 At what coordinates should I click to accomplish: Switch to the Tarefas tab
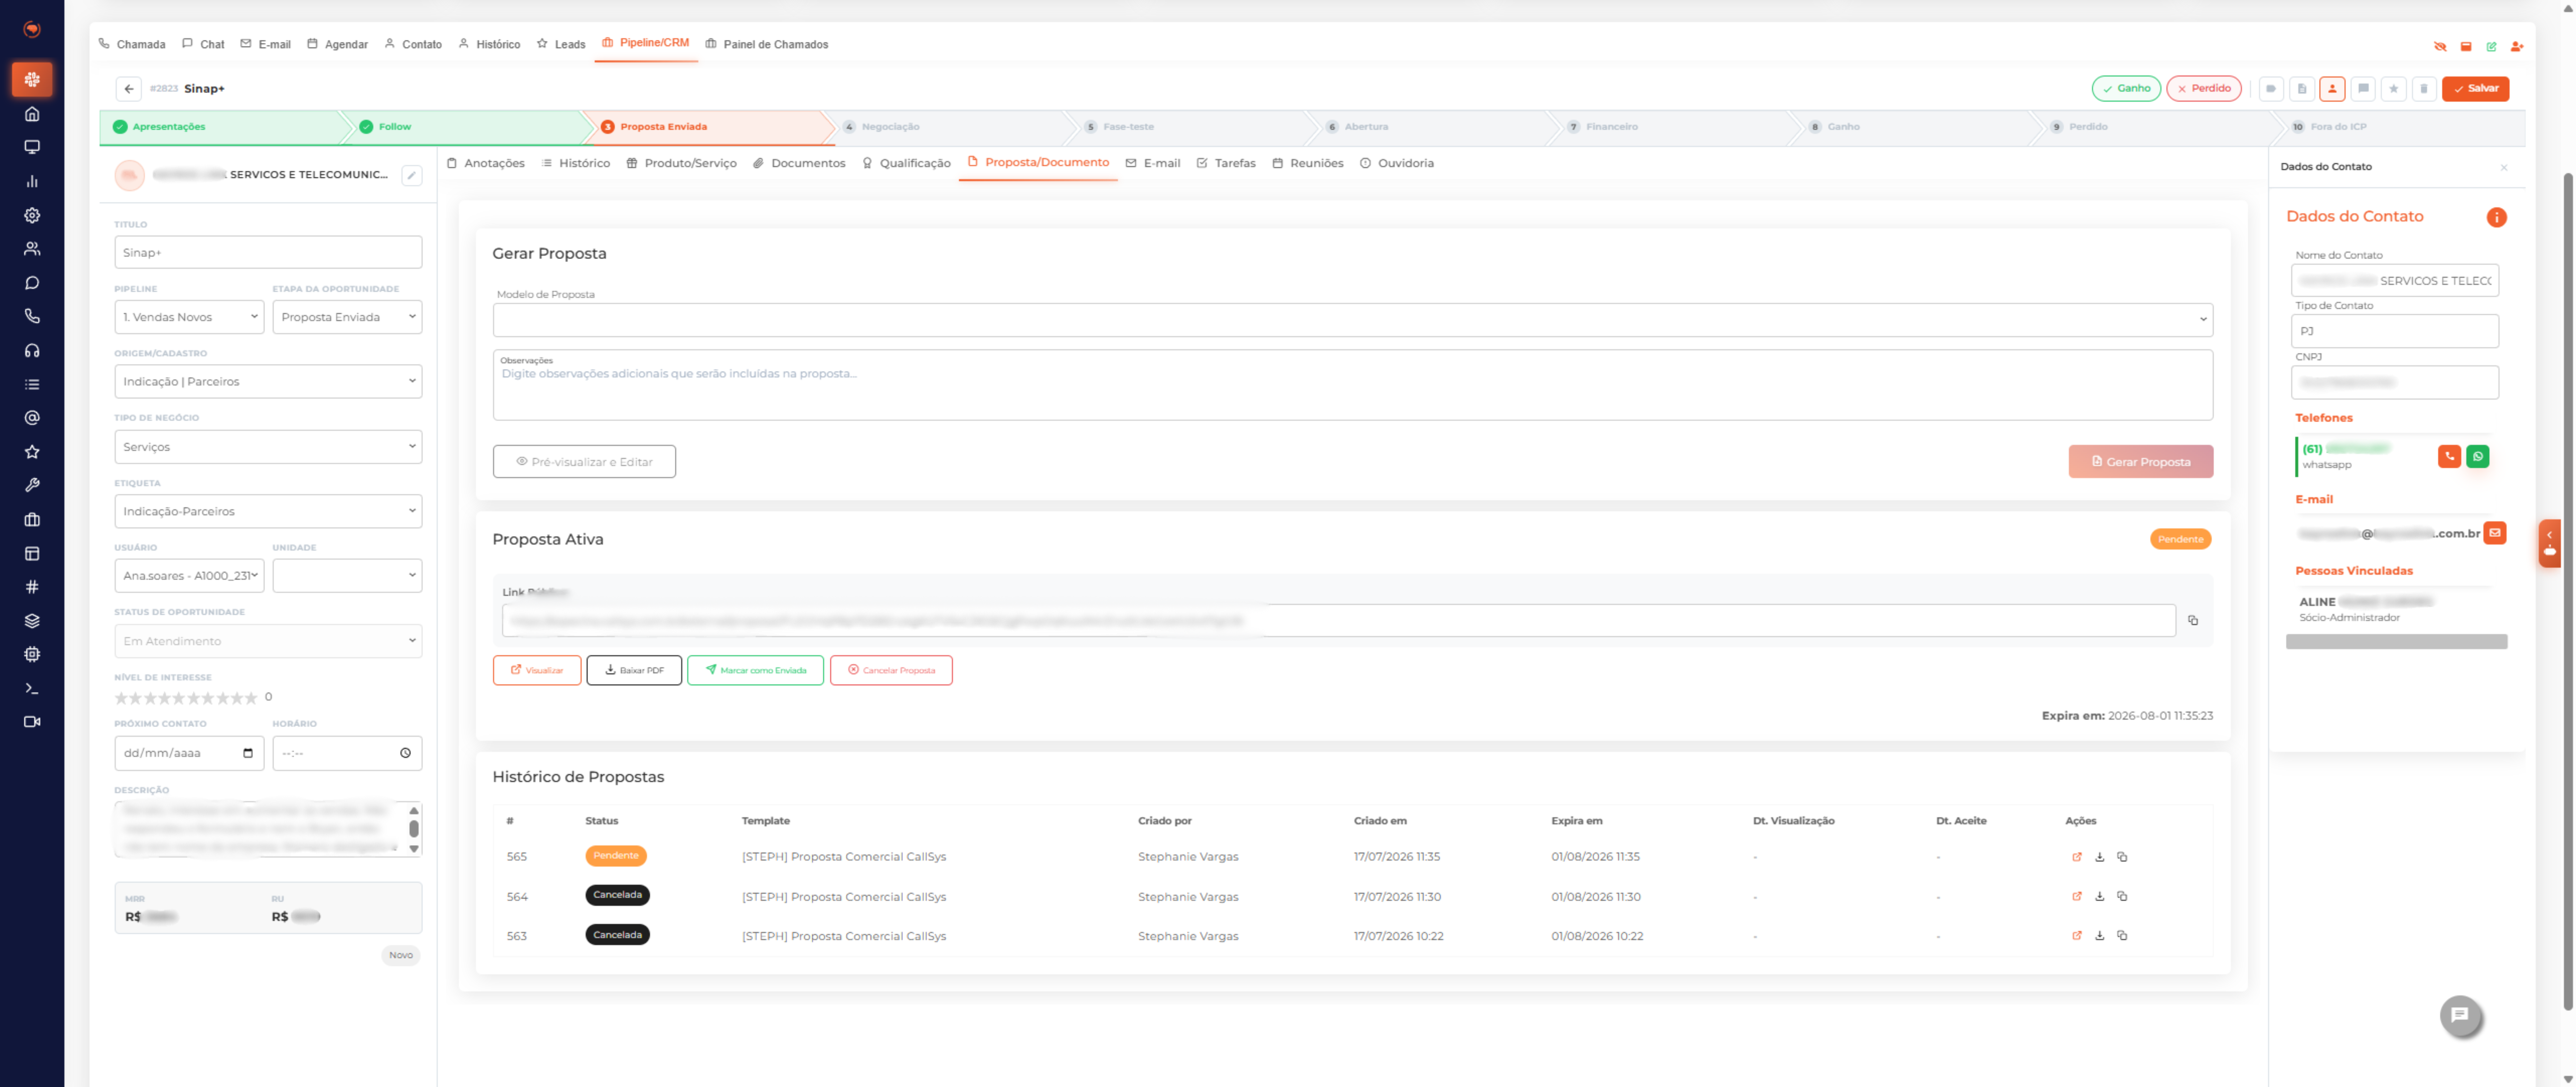1226,163
